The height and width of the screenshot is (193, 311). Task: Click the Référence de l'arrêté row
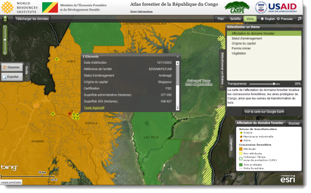128,69
